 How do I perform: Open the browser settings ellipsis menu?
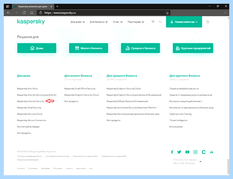[x=225, y=13]
